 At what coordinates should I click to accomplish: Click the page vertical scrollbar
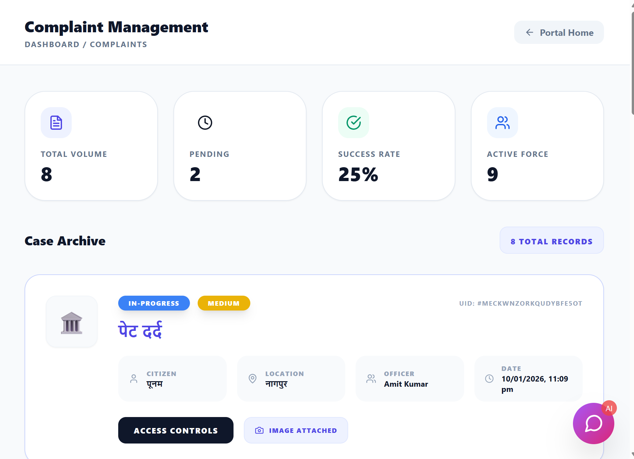632,63
